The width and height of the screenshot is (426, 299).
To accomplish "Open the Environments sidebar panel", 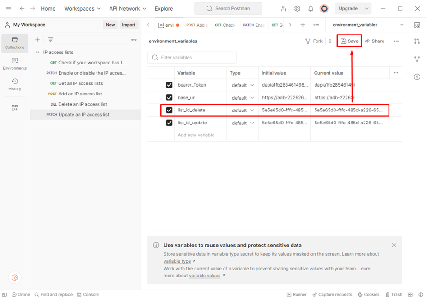I will point(15,64).
